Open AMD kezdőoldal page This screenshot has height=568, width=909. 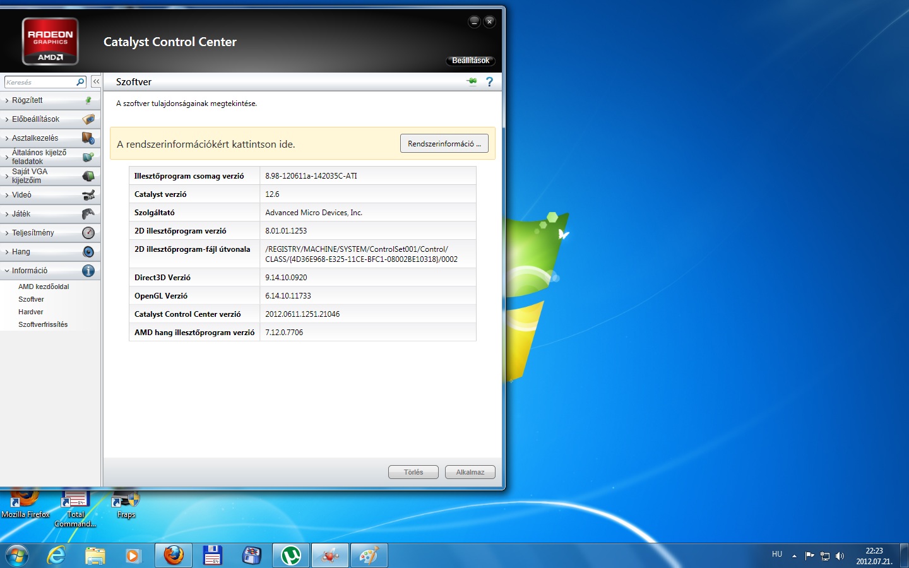44,287
